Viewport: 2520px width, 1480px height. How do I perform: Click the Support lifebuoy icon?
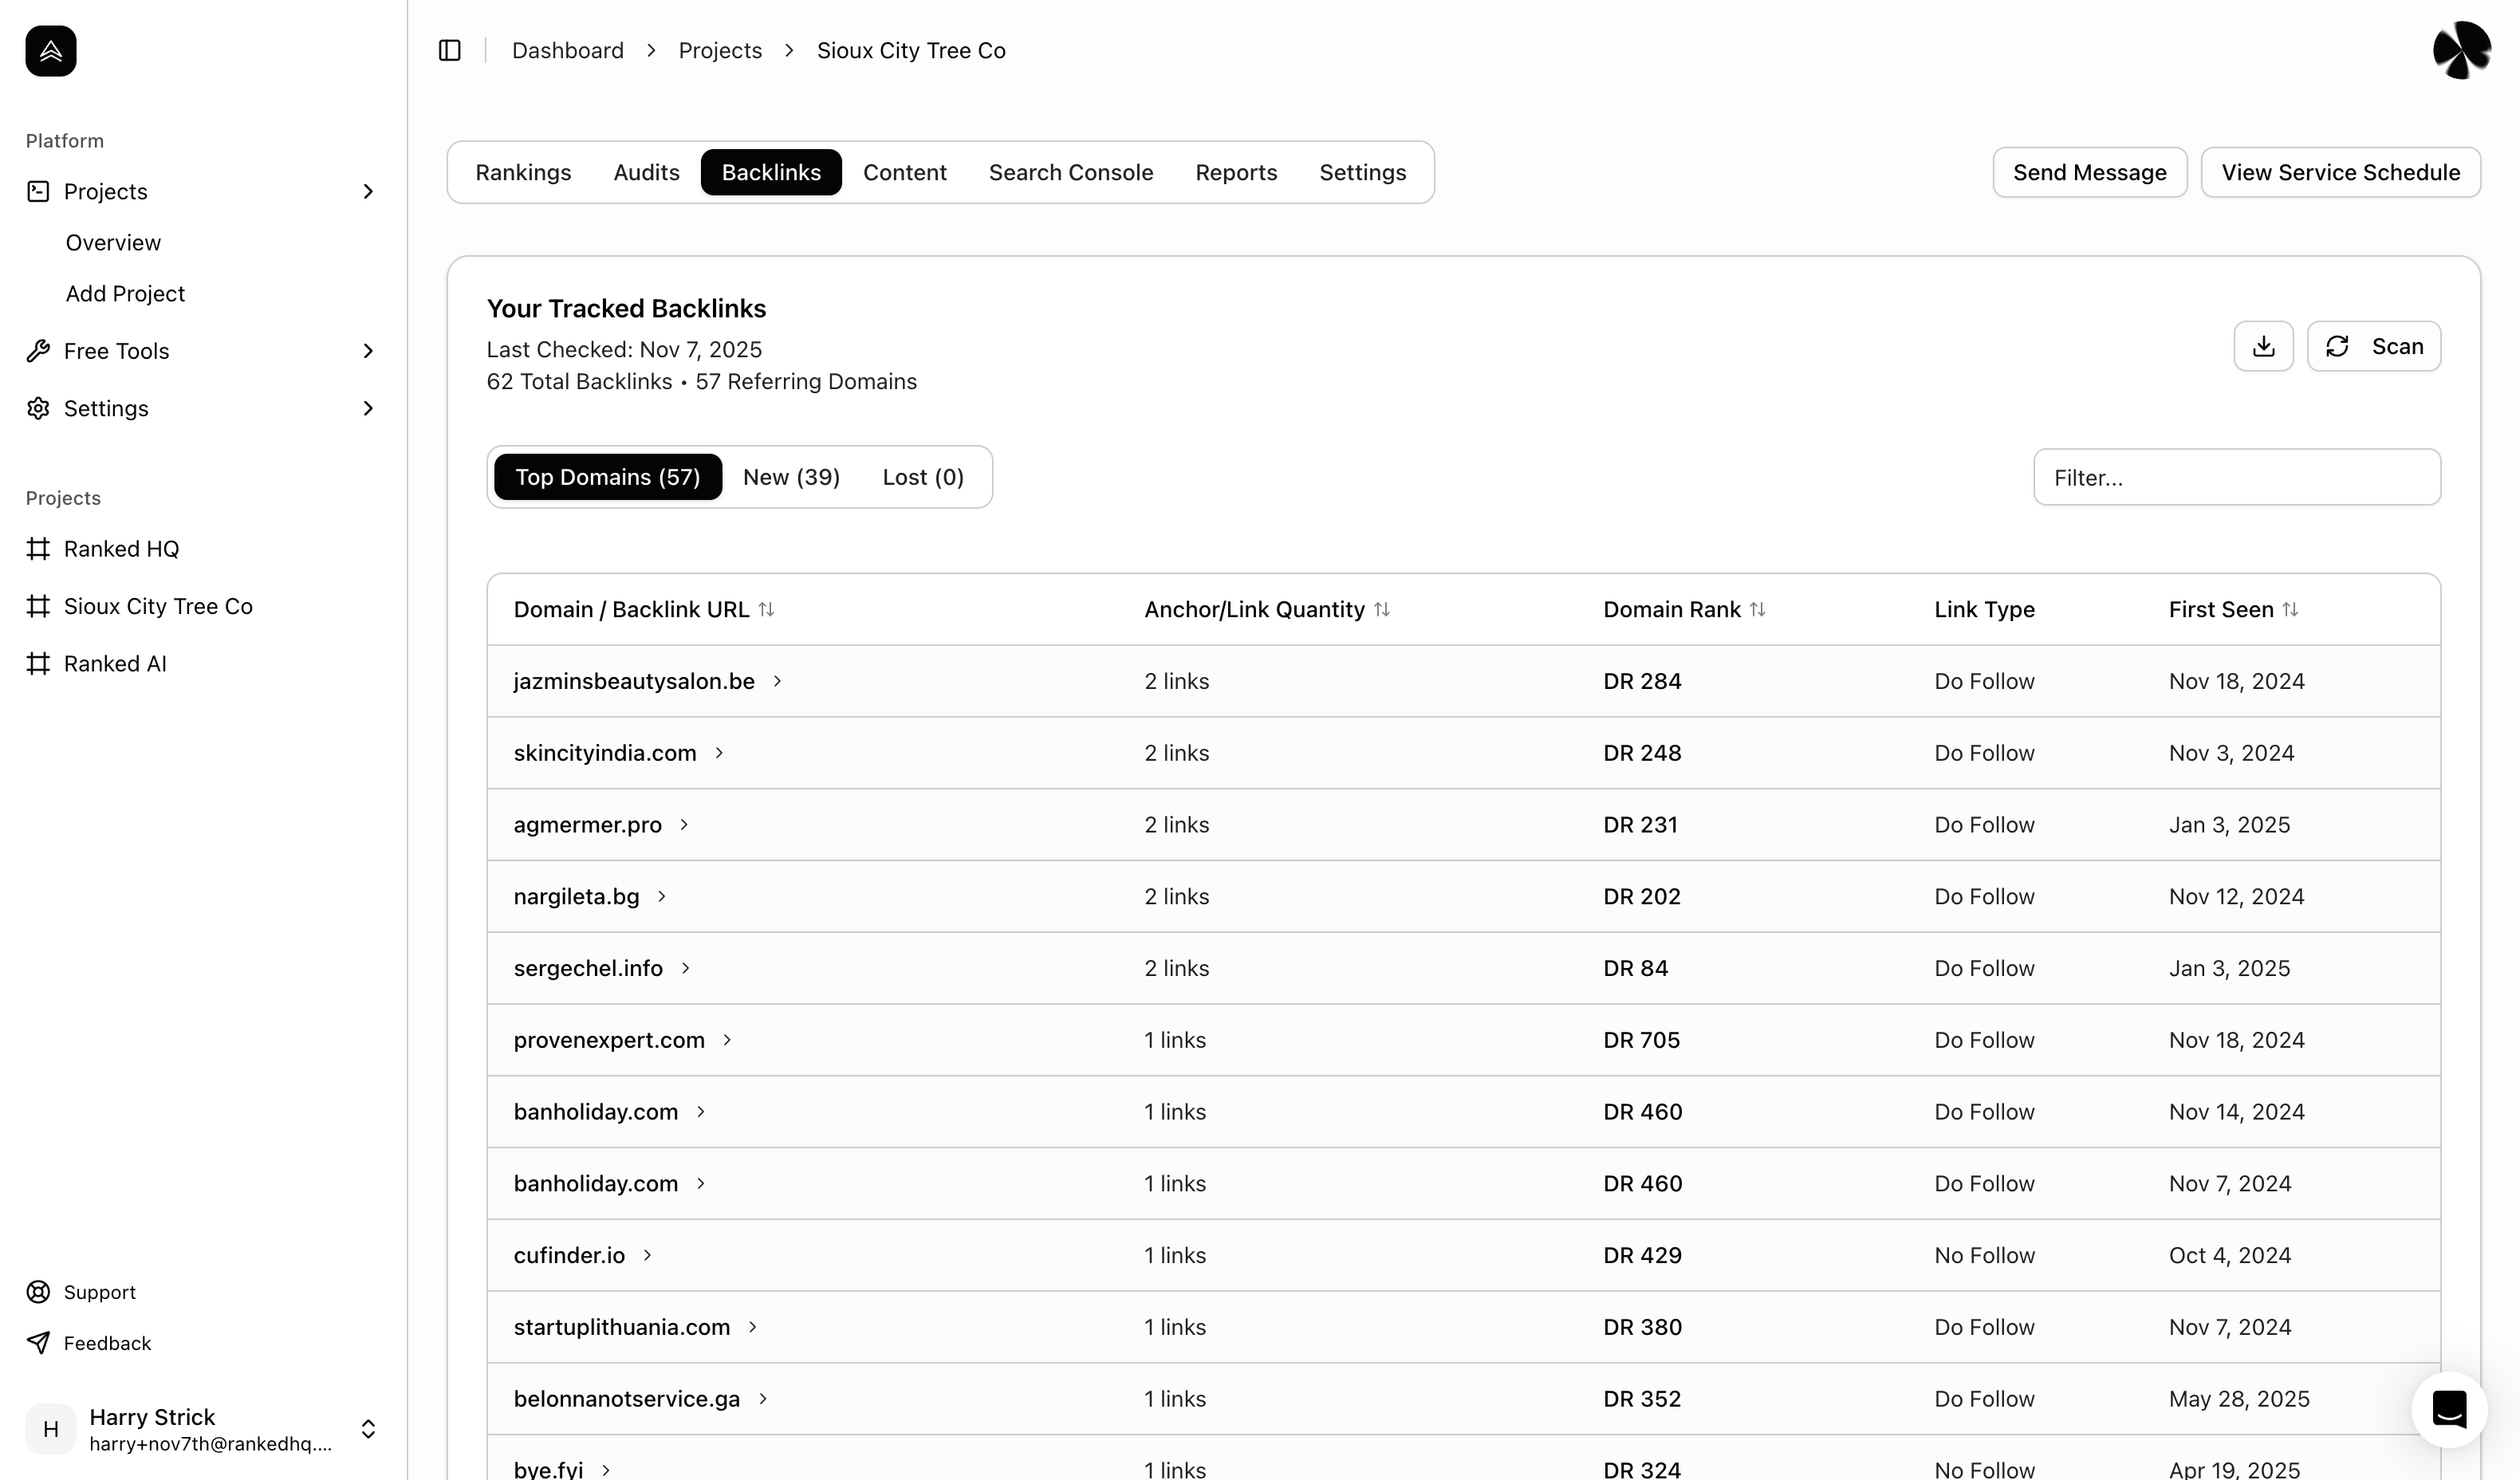(x=38, y=1292)
